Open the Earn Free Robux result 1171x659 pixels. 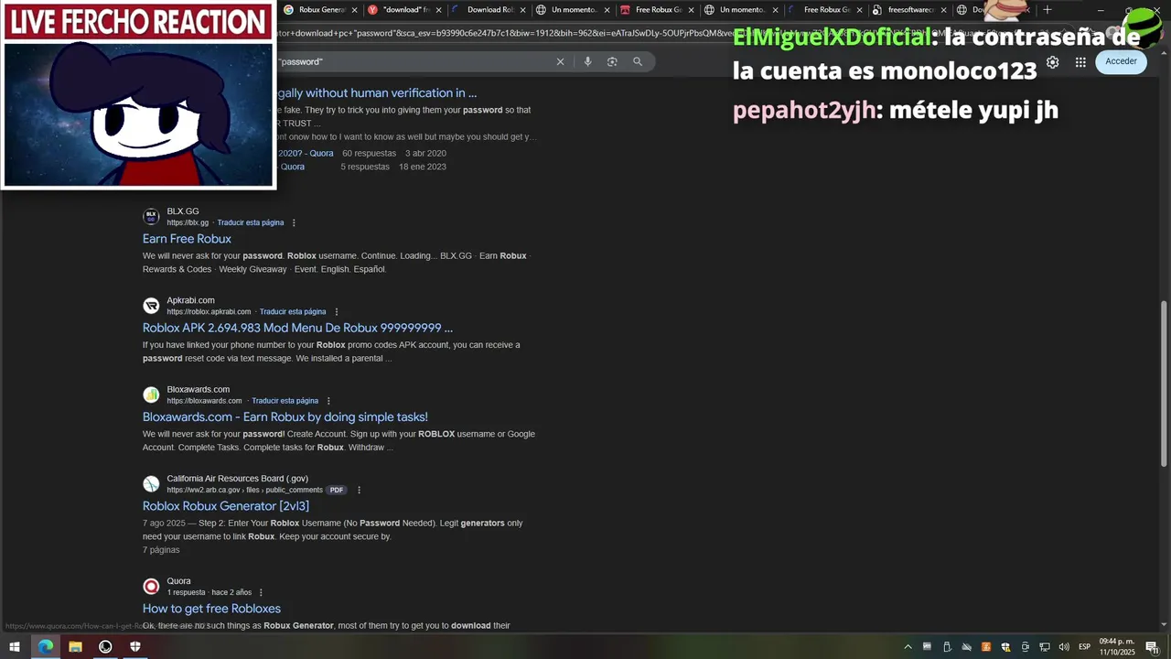[x=187, y=239]
